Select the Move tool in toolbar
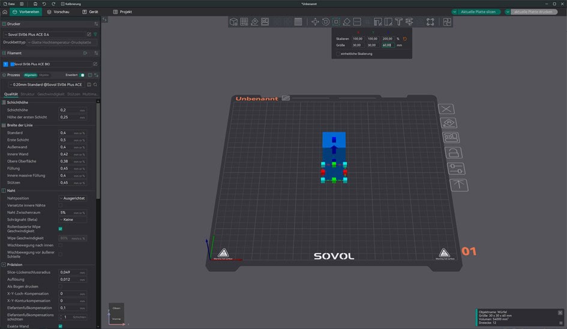Viewport: 567px width, 329px height. [x=315, y=22]
